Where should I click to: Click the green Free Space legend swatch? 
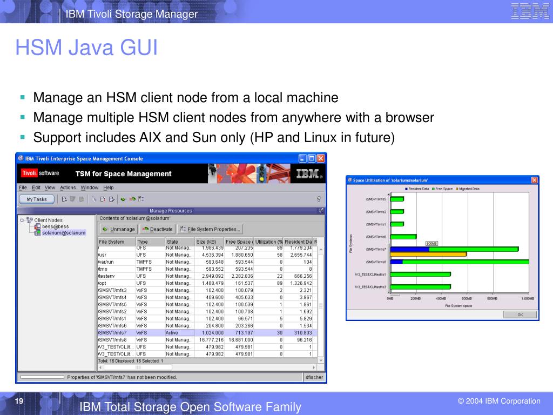pyautogui.click(x=433, y=189)
